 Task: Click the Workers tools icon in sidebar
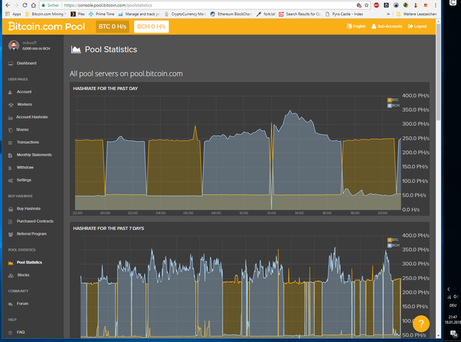(x=11, y=105)
